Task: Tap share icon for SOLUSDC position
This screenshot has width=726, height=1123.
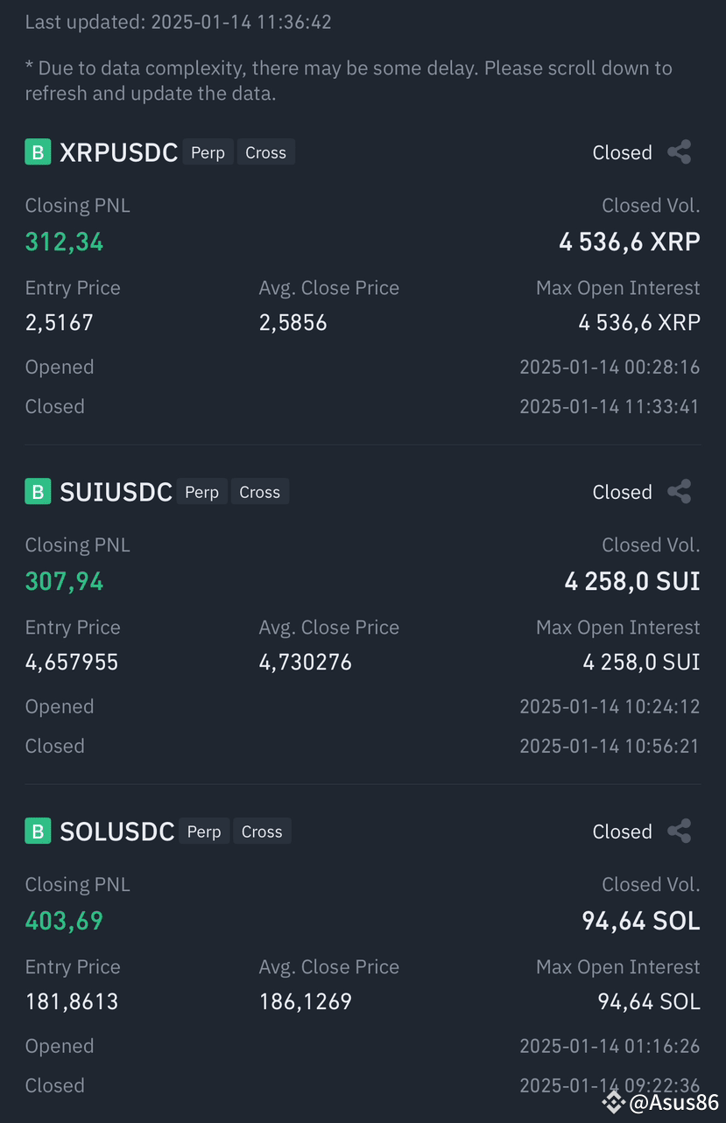Action: (680, 832)
